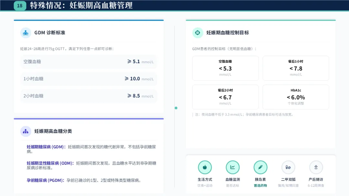Open the 餐后1小时 < 7.8 target card

click(296, 68)
